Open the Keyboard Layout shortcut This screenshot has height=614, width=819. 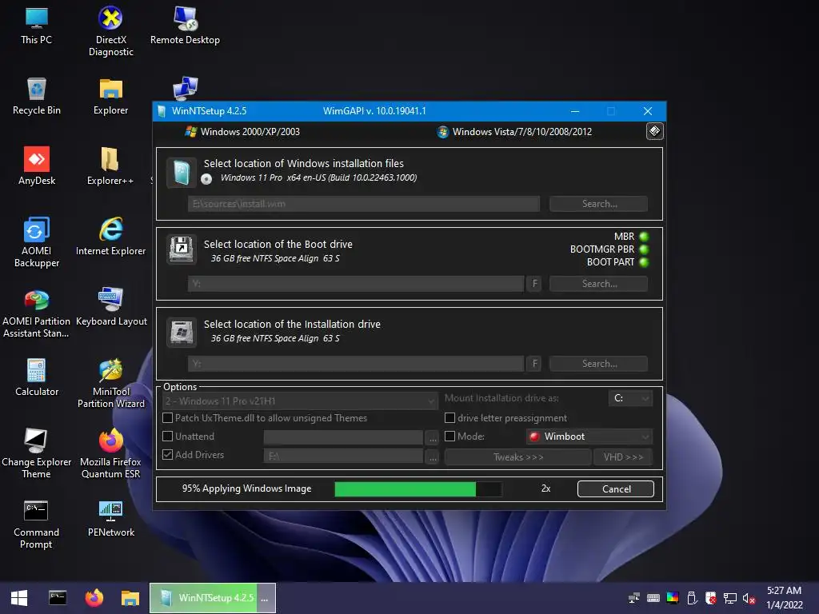coord(111,306)
